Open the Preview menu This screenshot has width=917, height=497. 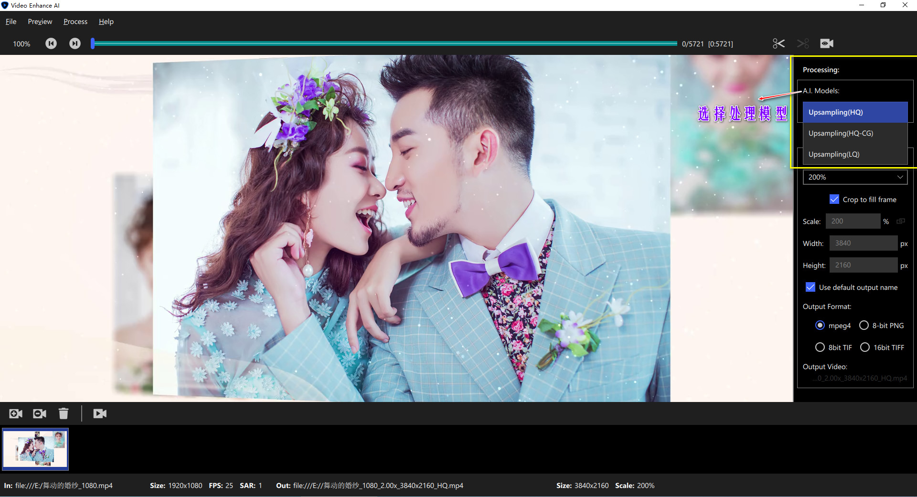(40, 21)
